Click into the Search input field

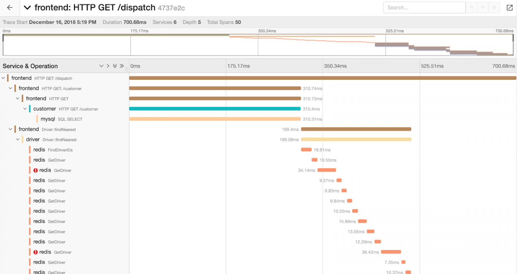(424, 7)
